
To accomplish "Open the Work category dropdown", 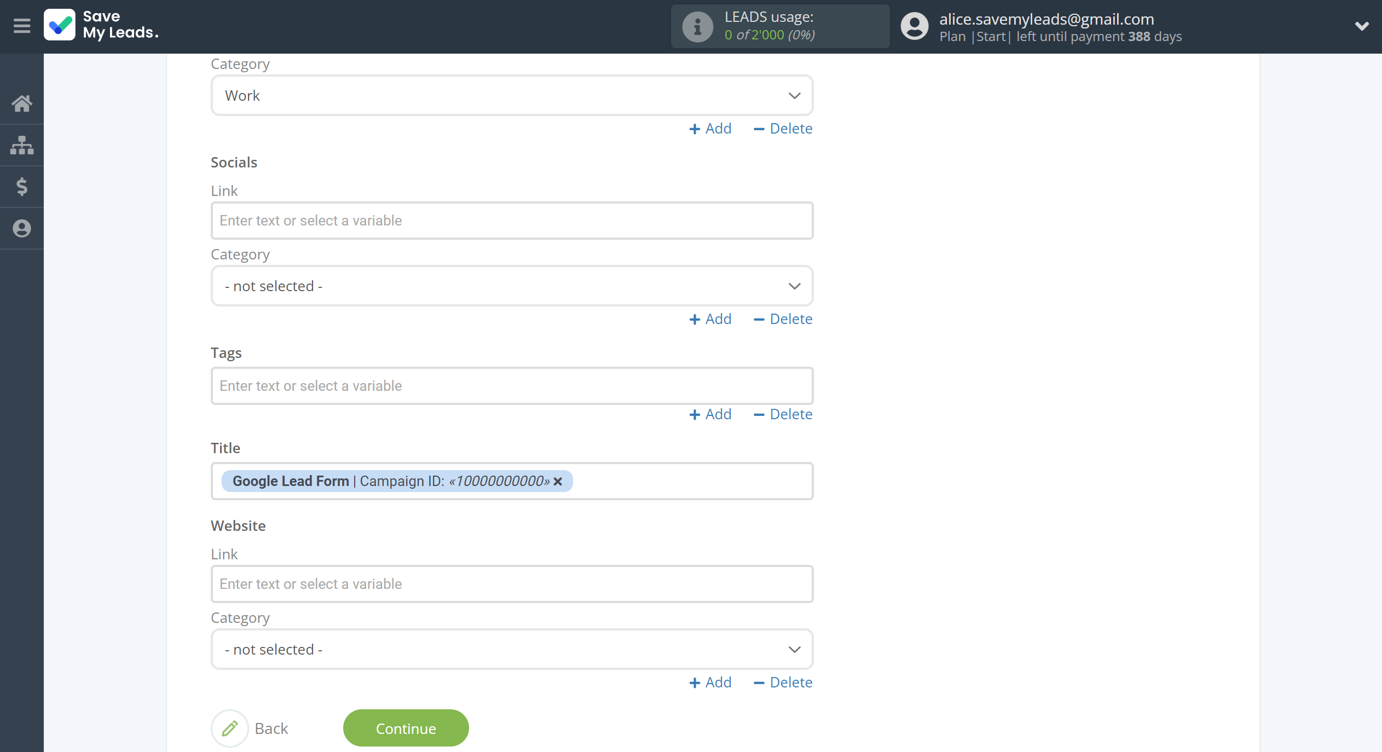I will point(512,95).
